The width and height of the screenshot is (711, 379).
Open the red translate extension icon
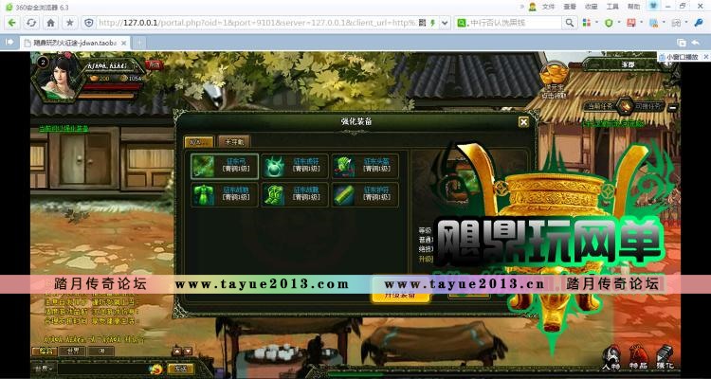coord(630,23)
